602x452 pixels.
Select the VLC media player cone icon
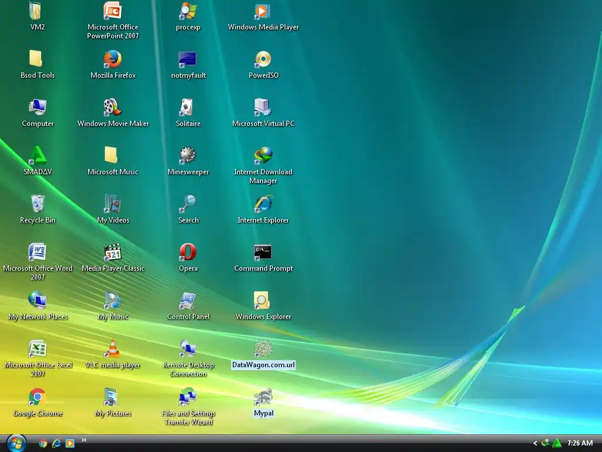pyautogui.click(x=112, y=348)
